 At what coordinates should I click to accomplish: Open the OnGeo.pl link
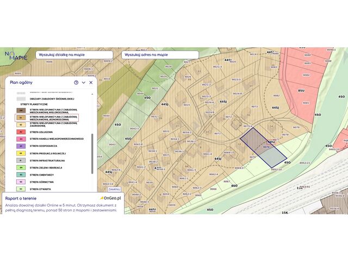point(113,199)
